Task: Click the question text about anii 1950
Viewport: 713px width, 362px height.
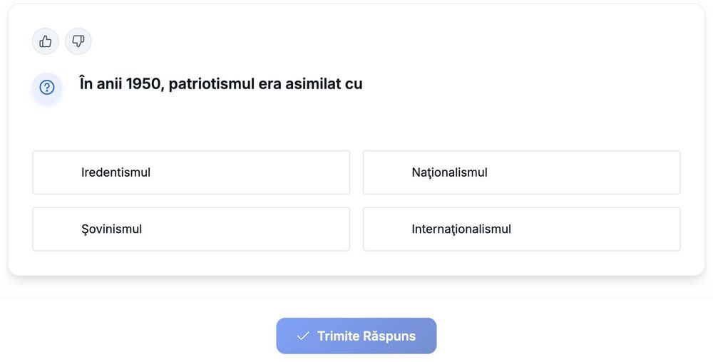Action: click(221, 84)
